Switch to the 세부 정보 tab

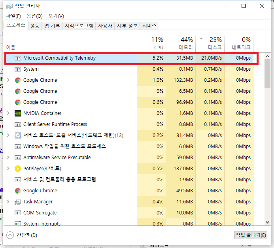click(127, 26)
